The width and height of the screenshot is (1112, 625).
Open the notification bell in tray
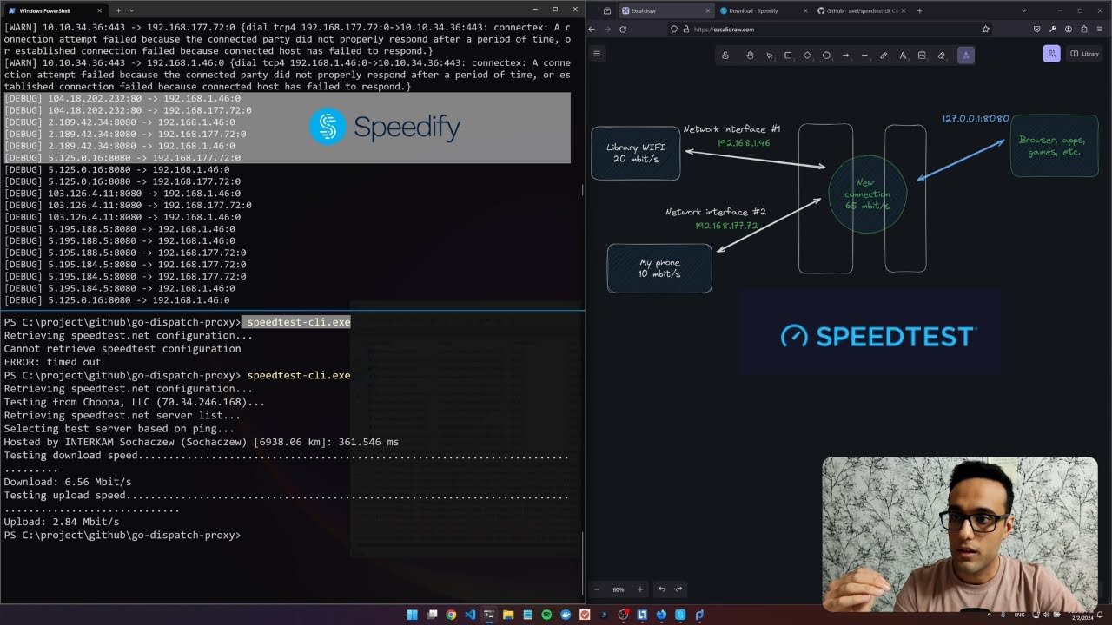coord(1100,615)
